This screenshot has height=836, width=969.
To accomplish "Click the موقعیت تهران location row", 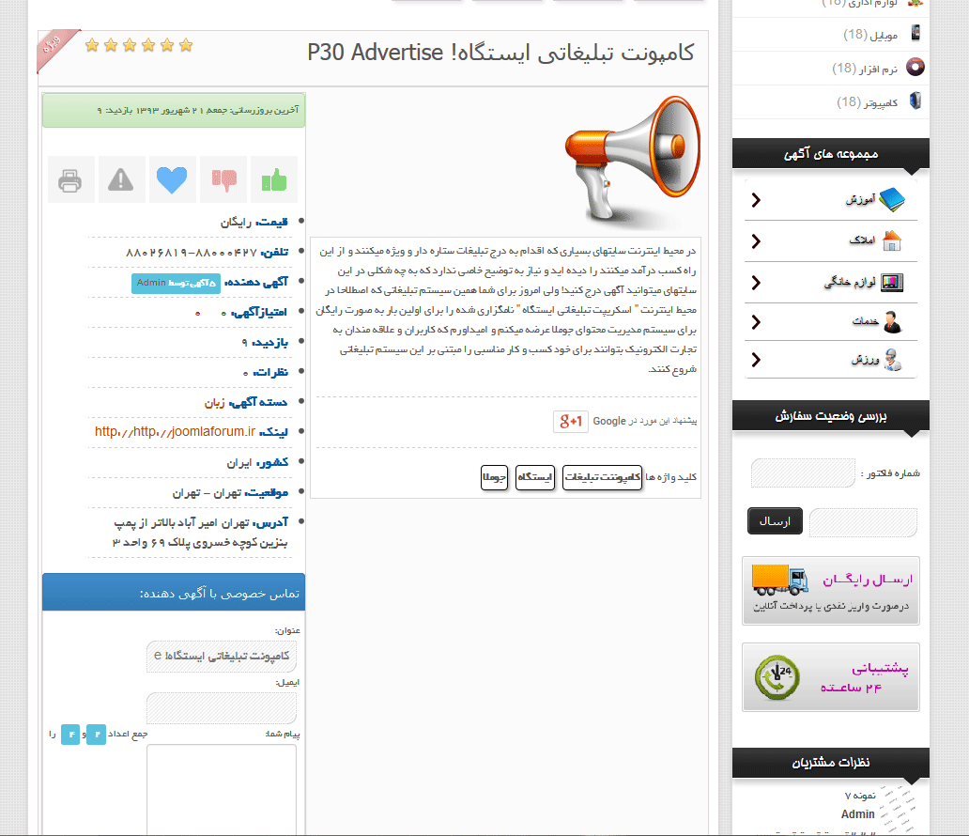I will tap(230, 493).
